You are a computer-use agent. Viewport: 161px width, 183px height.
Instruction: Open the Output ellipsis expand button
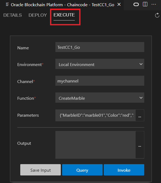click(140, 145)
